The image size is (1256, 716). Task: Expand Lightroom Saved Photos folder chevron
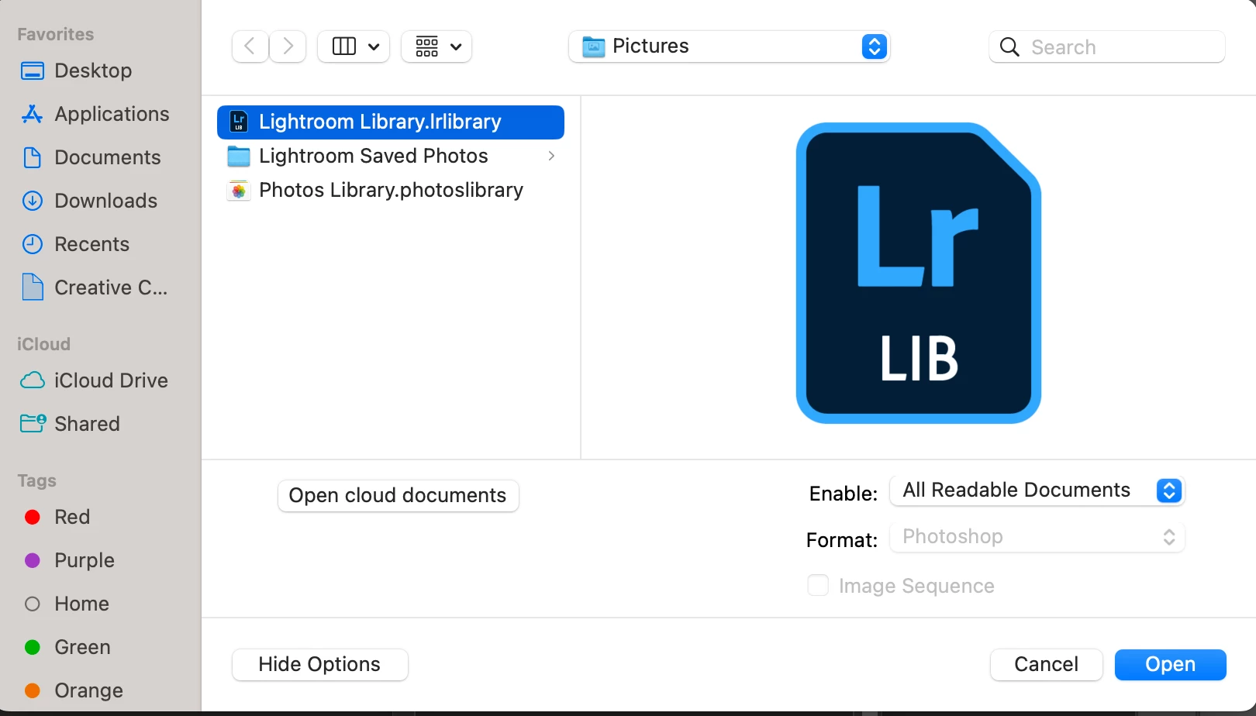pyautogui.click(x=551, y=157)
